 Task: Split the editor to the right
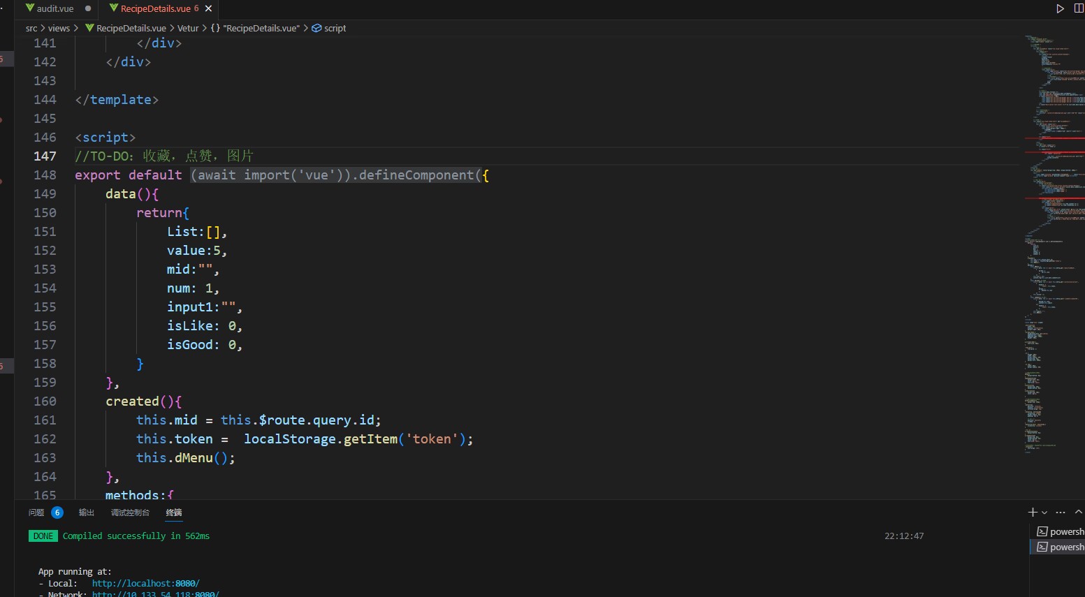pyautogui.click(x=1078, y=8)
